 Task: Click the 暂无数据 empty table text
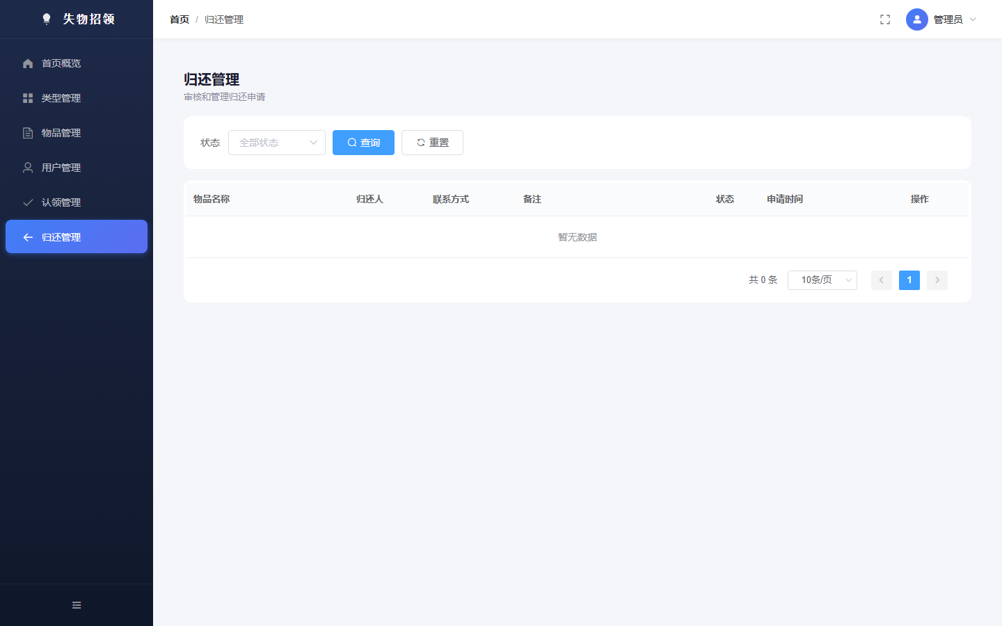[578, 237]
